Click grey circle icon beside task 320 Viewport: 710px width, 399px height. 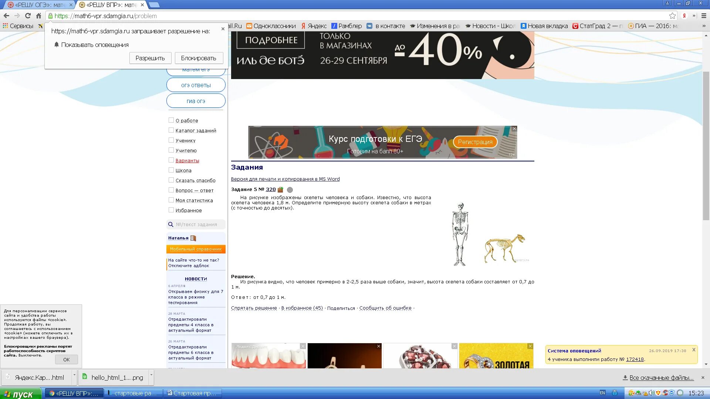[x=290, y=190]
